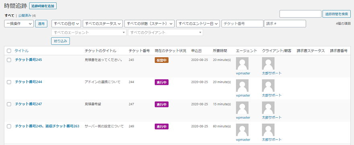Click 太郎サポート avatar in ticket 247 row

tap(268, 108)
